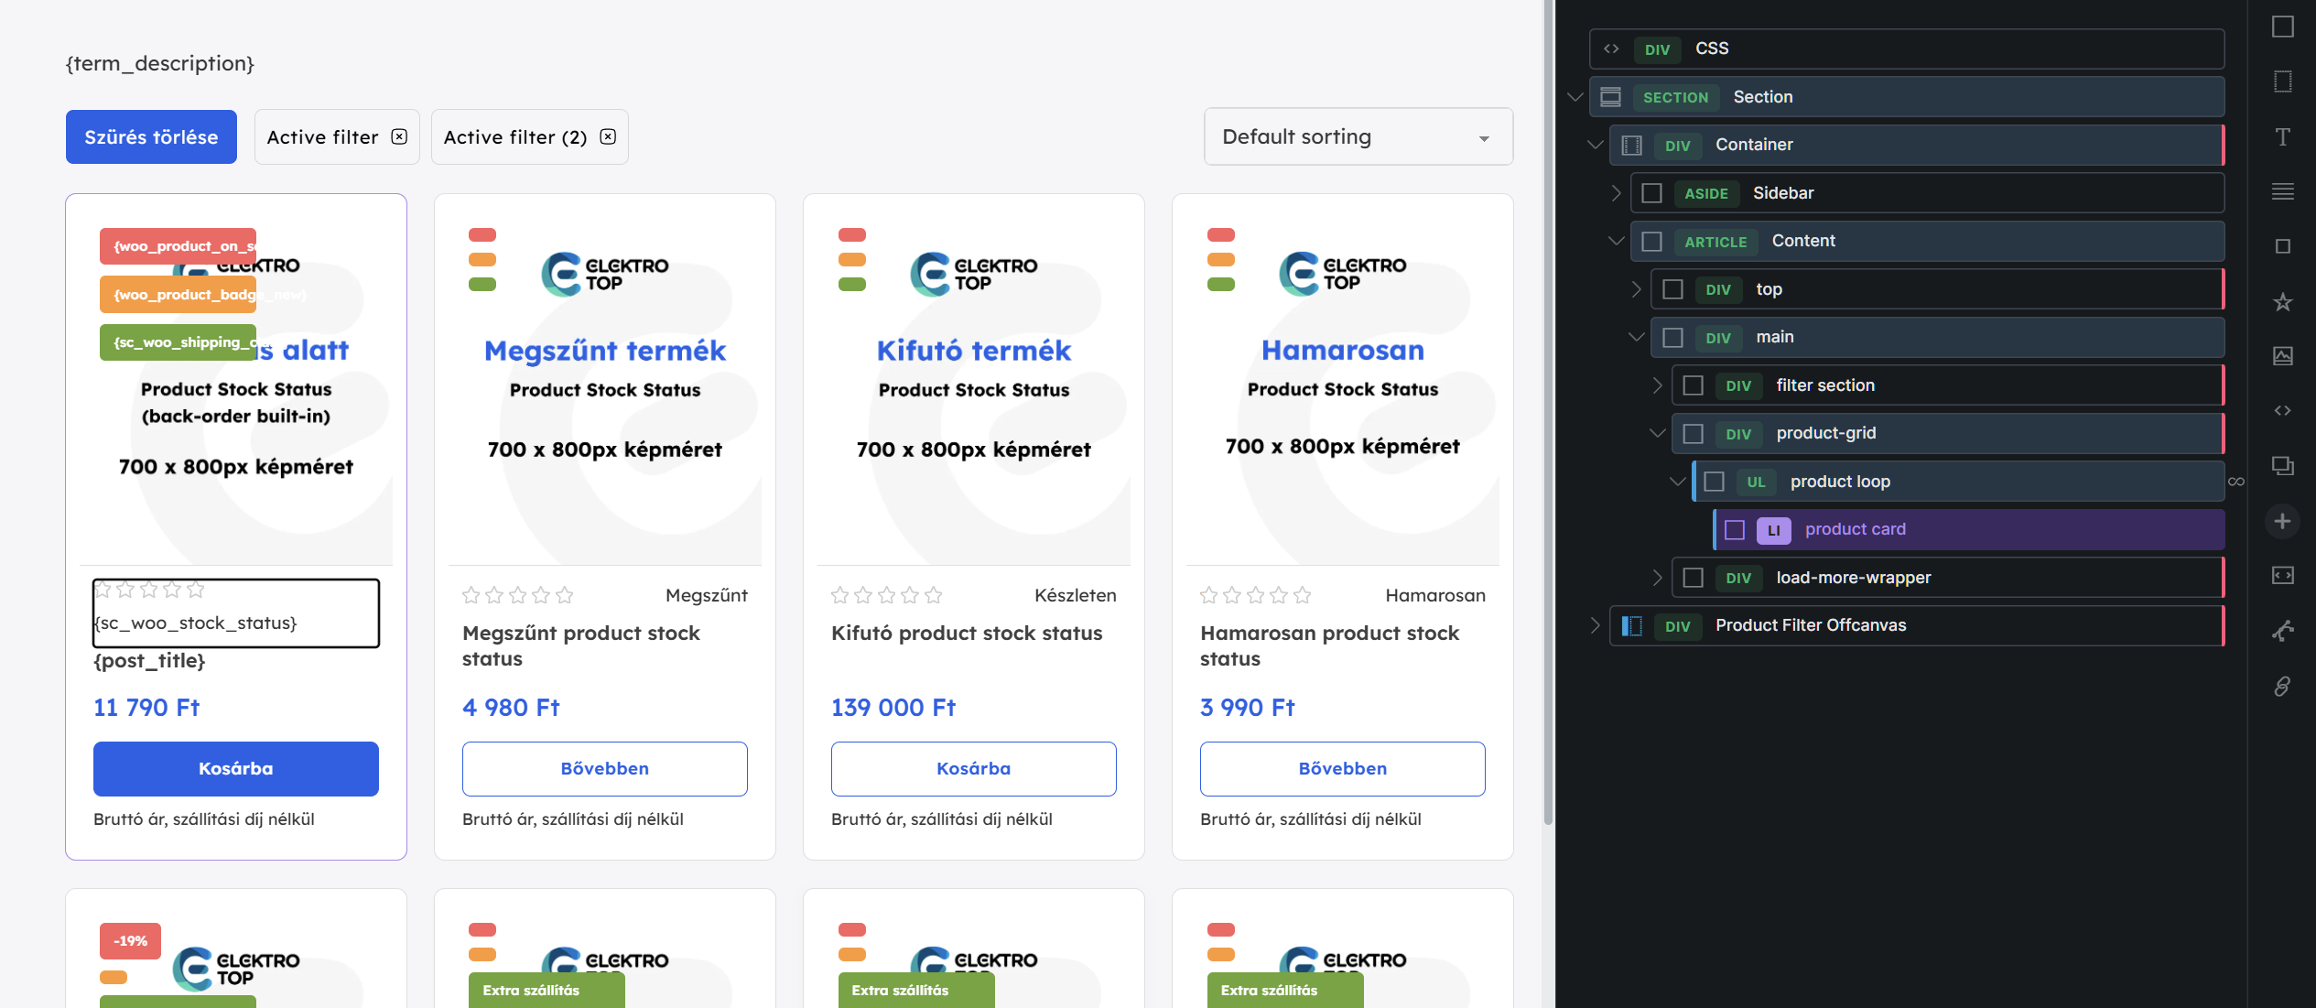This screenshot has height=1008, width=2316.
Task: Click the star rating on Hamarosan product card
Action: pyautogui.click(x=1256, y=595)
